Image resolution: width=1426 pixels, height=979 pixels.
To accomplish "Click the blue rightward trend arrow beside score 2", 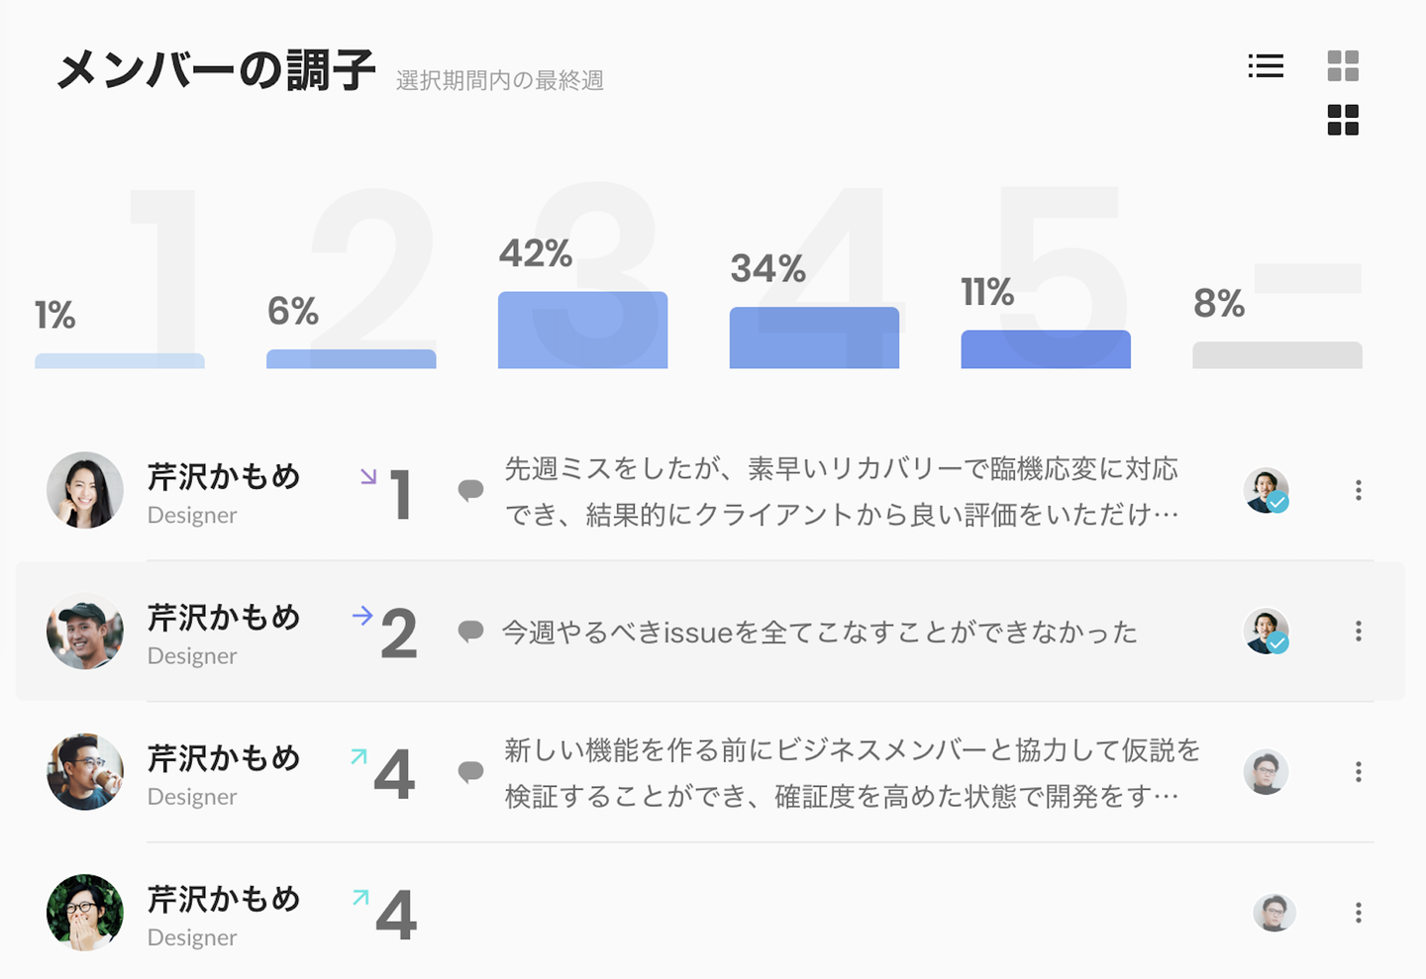I will pos(362,616).
